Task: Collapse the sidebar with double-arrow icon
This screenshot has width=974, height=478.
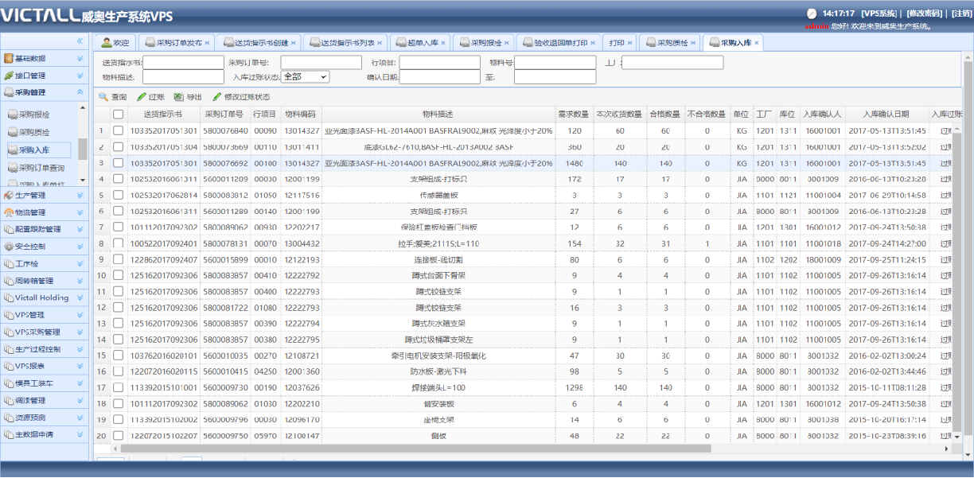Action: 80,41
